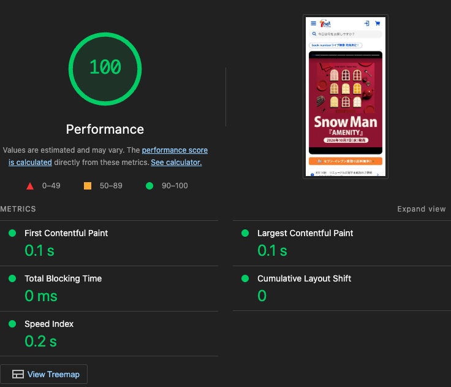Image resolution: width=451 pixels, height=387 pixels.
Task: Click the Cumulative Layout Shift metric label
Action: click(x=305, y=278)
